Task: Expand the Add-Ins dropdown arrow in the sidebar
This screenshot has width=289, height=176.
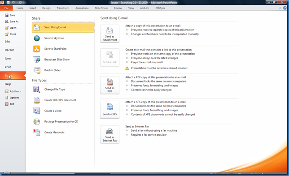Action: (20, 91)
